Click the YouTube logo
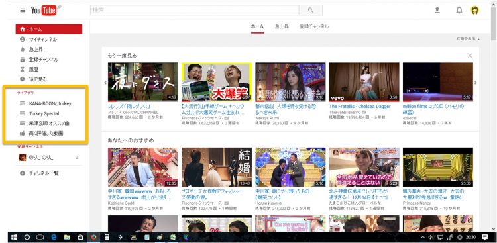497x243 pixels. [x=44, y=10]
